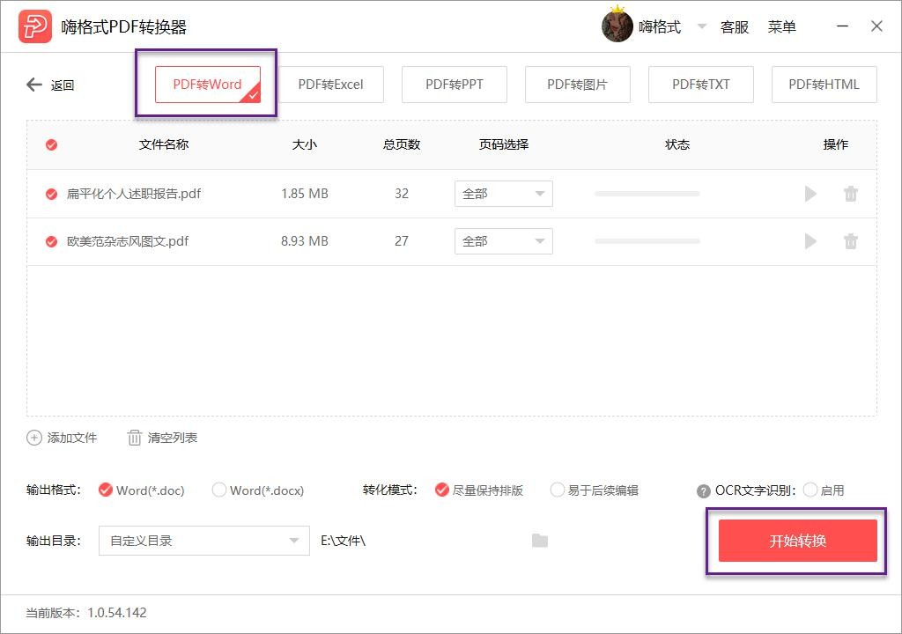Expand the account dropdown arrow beside 嗨格式
Image resolution: width=902 pixels, height=634 pixels.
[702, 26]
